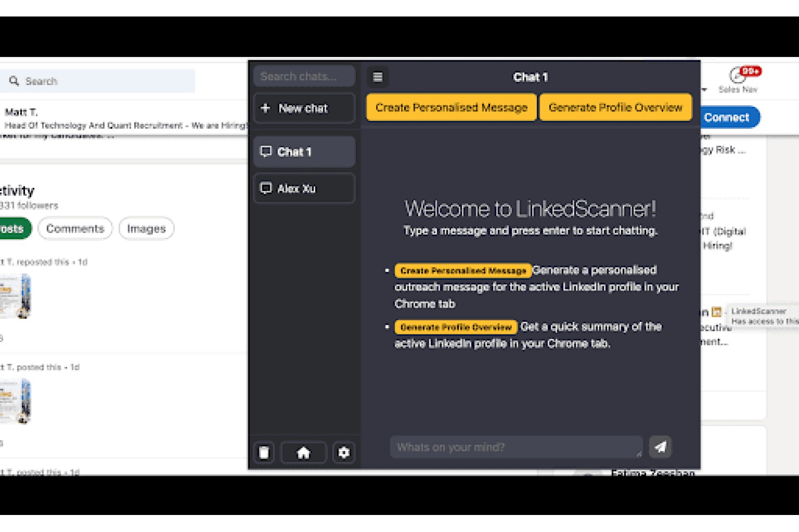The width and height of the screenshot is (799, 532).
Task: Open second posted image thumbnail
Action: point(15,401)
